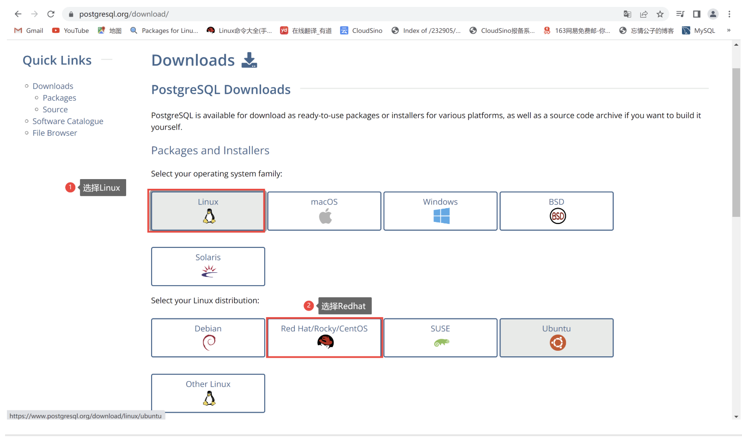Select the macOS operating system button

coord(324,211)
